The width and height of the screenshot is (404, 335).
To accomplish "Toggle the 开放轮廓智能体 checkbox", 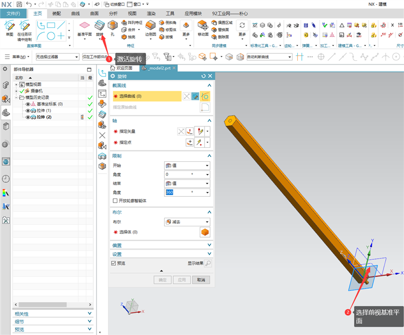I will click(x=115, y=201).
